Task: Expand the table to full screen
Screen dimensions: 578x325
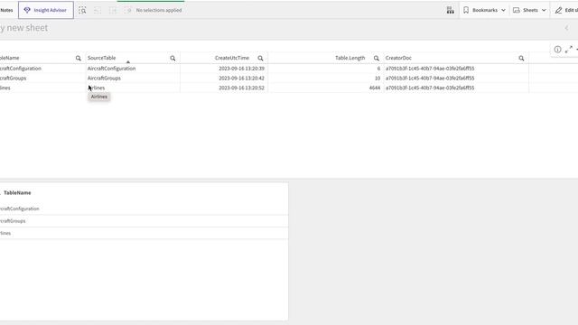Action: pyautogui.click(x=569, y=50)
